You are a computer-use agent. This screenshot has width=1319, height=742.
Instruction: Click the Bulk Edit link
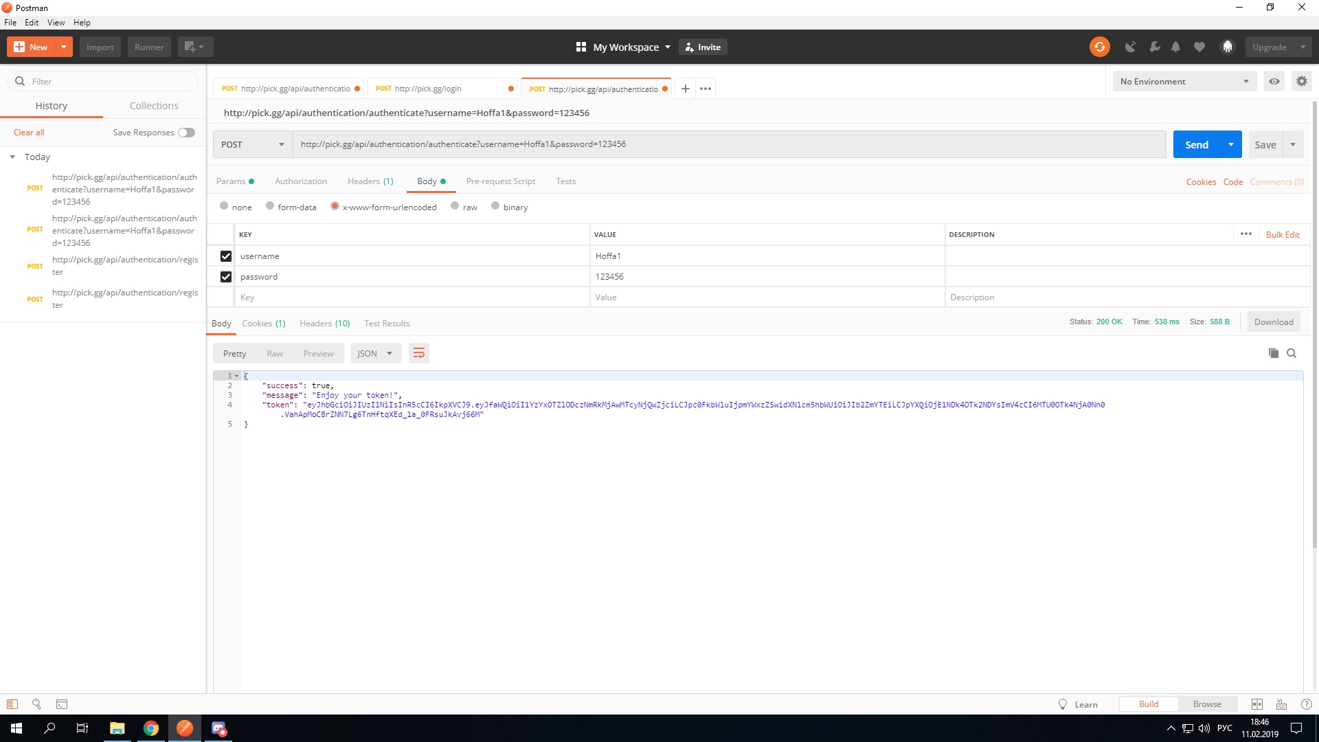point(1282,234)
